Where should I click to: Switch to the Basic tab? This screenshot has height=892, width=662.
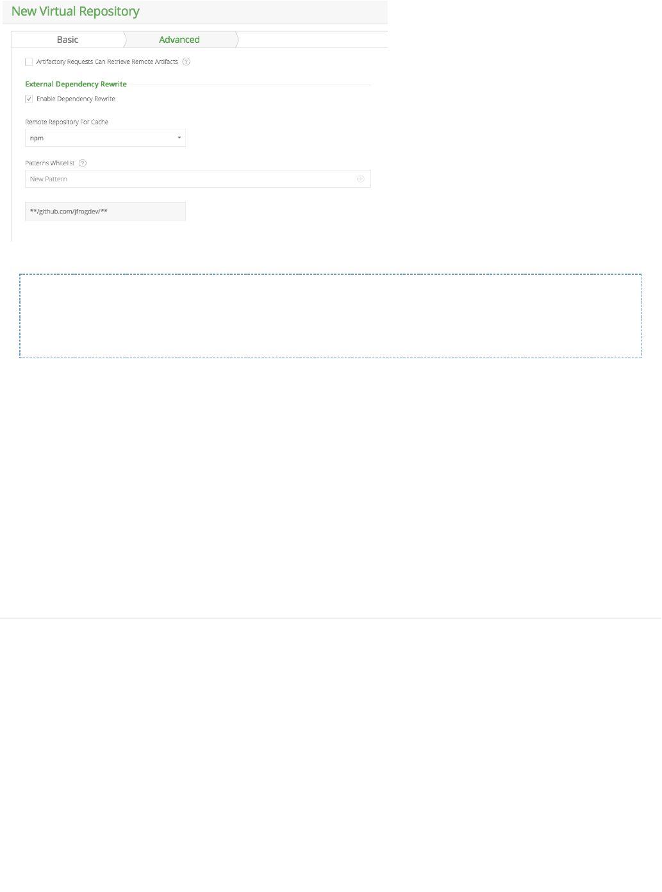point(67,40)
